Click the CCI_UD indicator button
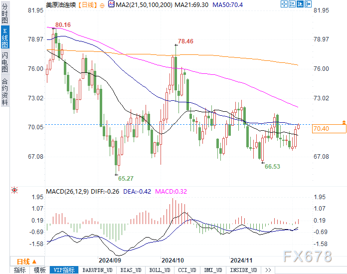This screenshot has width=347, height=274. 187,270
